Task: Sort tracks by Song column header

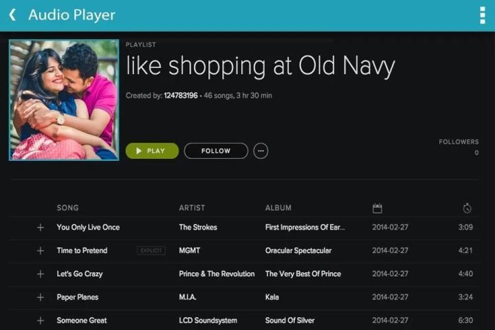Action: tap(67, 208)
